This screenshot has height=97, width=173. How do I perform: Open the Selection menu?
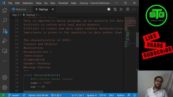click(28, 3)
